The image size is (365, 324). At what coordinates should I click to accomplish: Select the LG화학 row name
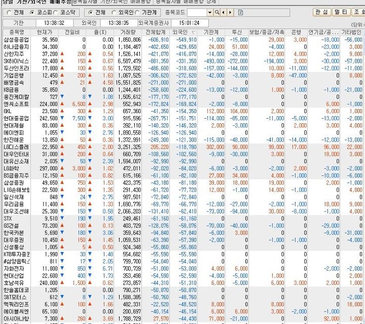tap(11, 168)
